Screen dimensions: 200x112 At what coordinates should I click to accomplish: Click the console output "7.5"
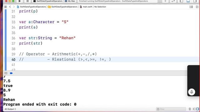point(7,81)
